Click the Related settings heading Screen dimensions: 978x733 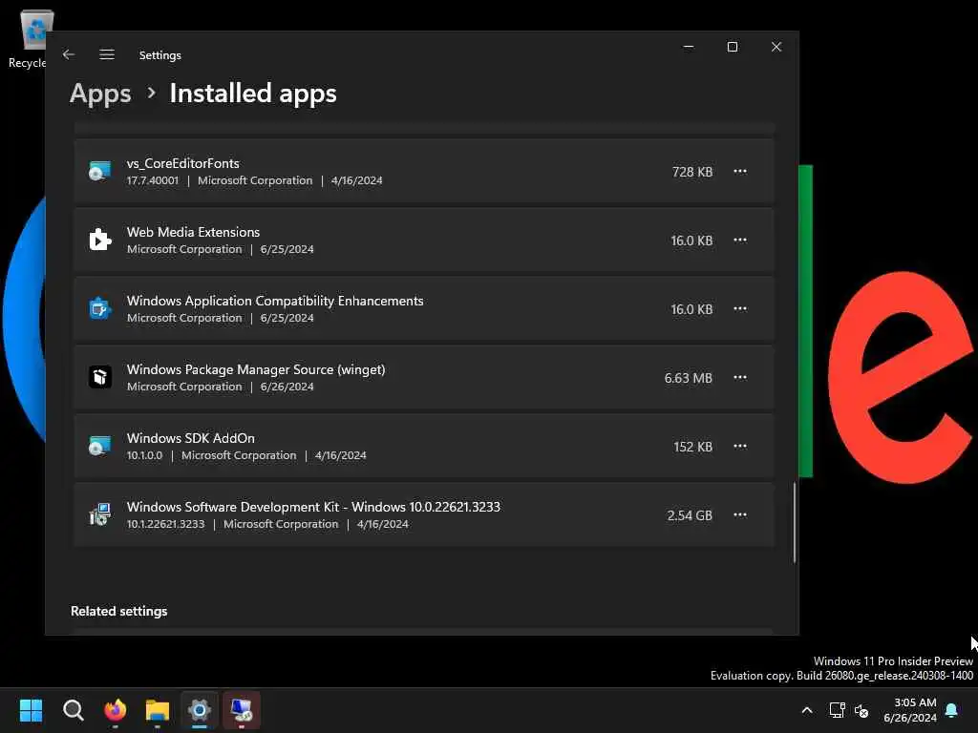coord(119,612)
